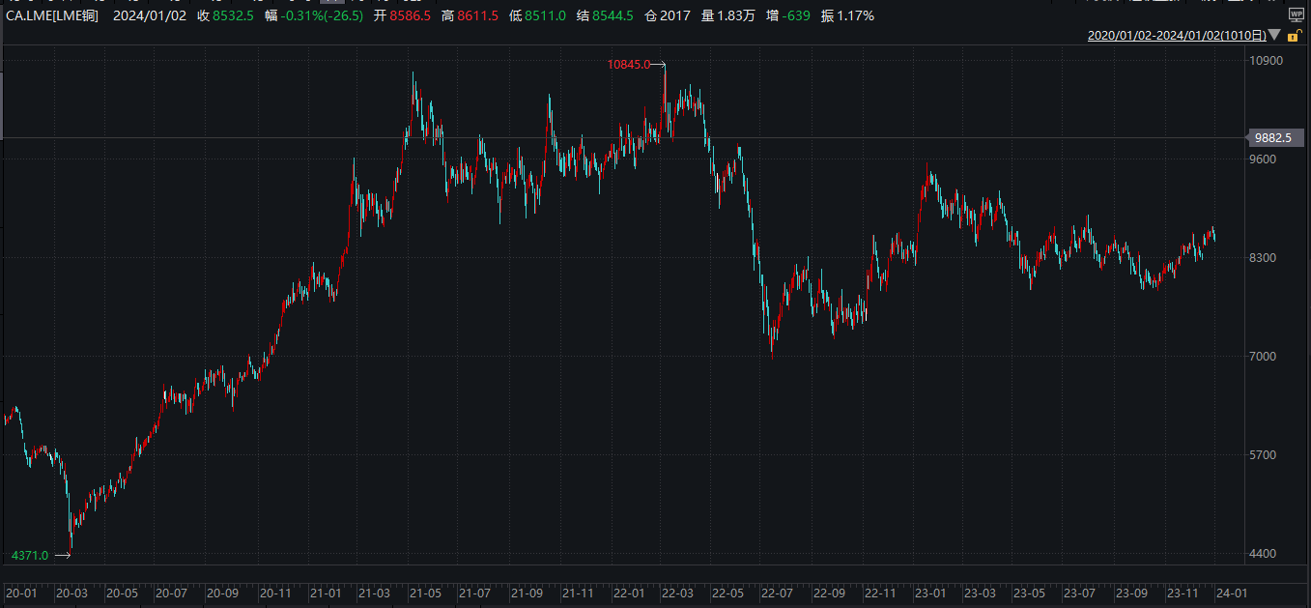Open the date range dropdown arrow
This screenshot has height=608, width=1311.
(x=1274, y=36)
